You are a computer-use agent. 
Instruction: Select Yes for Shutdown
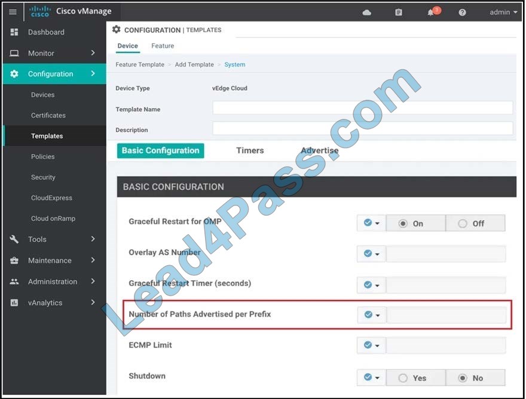point(415,378)
